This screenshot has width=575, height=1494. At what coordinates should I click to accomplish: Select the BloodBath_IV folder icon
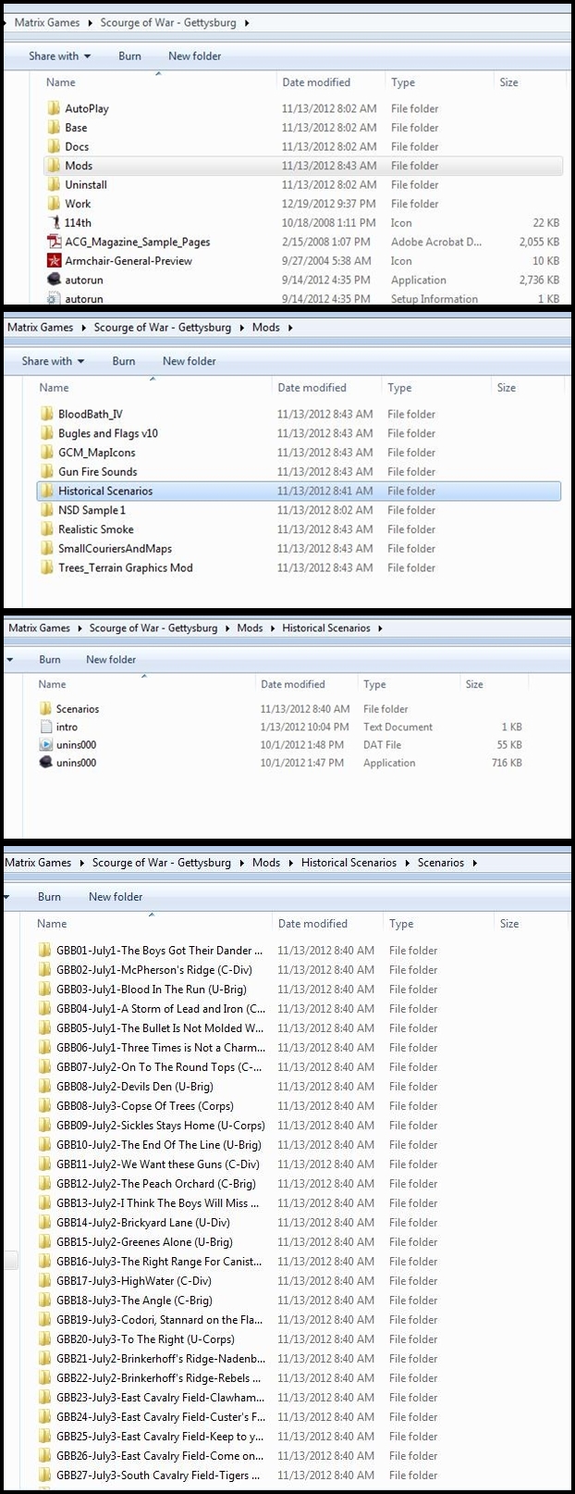pyautogui.click(x=47, y=414)
